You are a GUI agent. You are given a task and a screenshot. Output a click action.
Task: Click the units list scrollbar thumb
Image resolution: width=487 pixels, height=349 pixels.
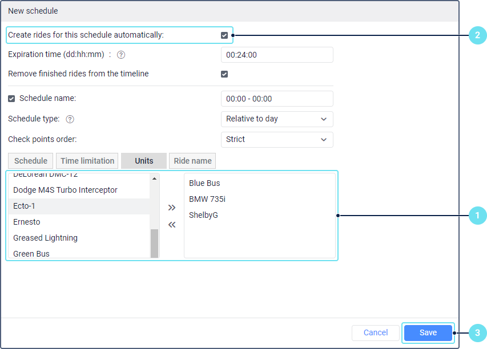pyautogui.click(x=154, y=243)
